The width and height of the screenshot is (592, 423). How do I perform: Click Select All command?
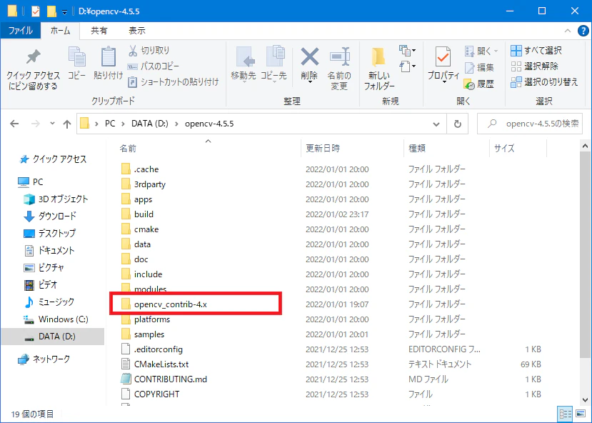click(536, 50)
